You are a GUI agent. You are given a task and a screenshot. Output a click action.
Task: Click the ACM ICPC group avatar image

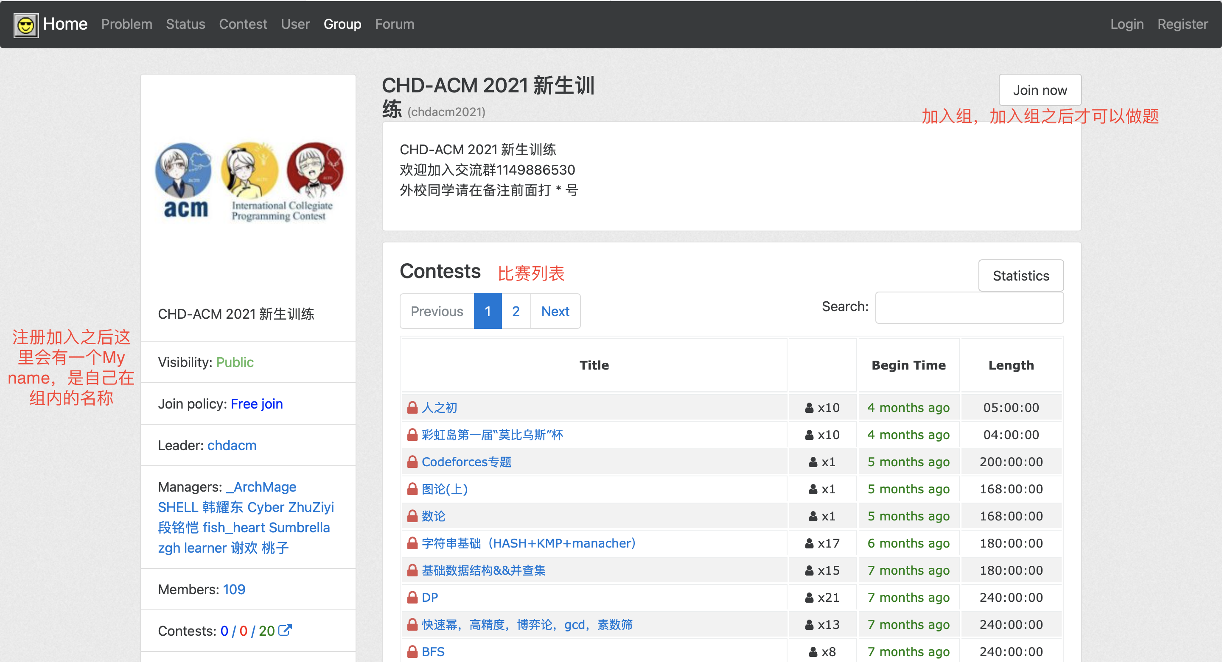click(x=249, y=182)
